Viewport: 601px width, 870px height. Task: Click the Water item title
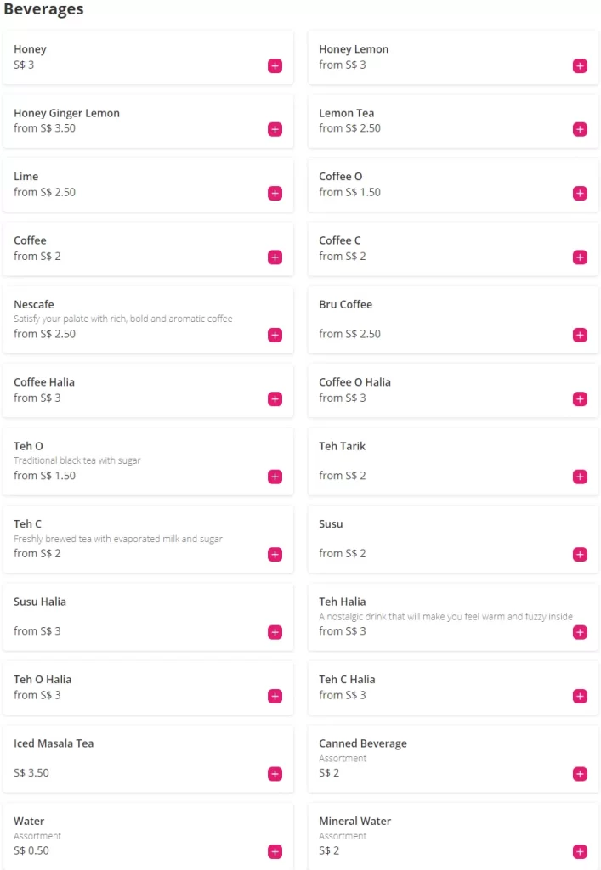(29, 822)
